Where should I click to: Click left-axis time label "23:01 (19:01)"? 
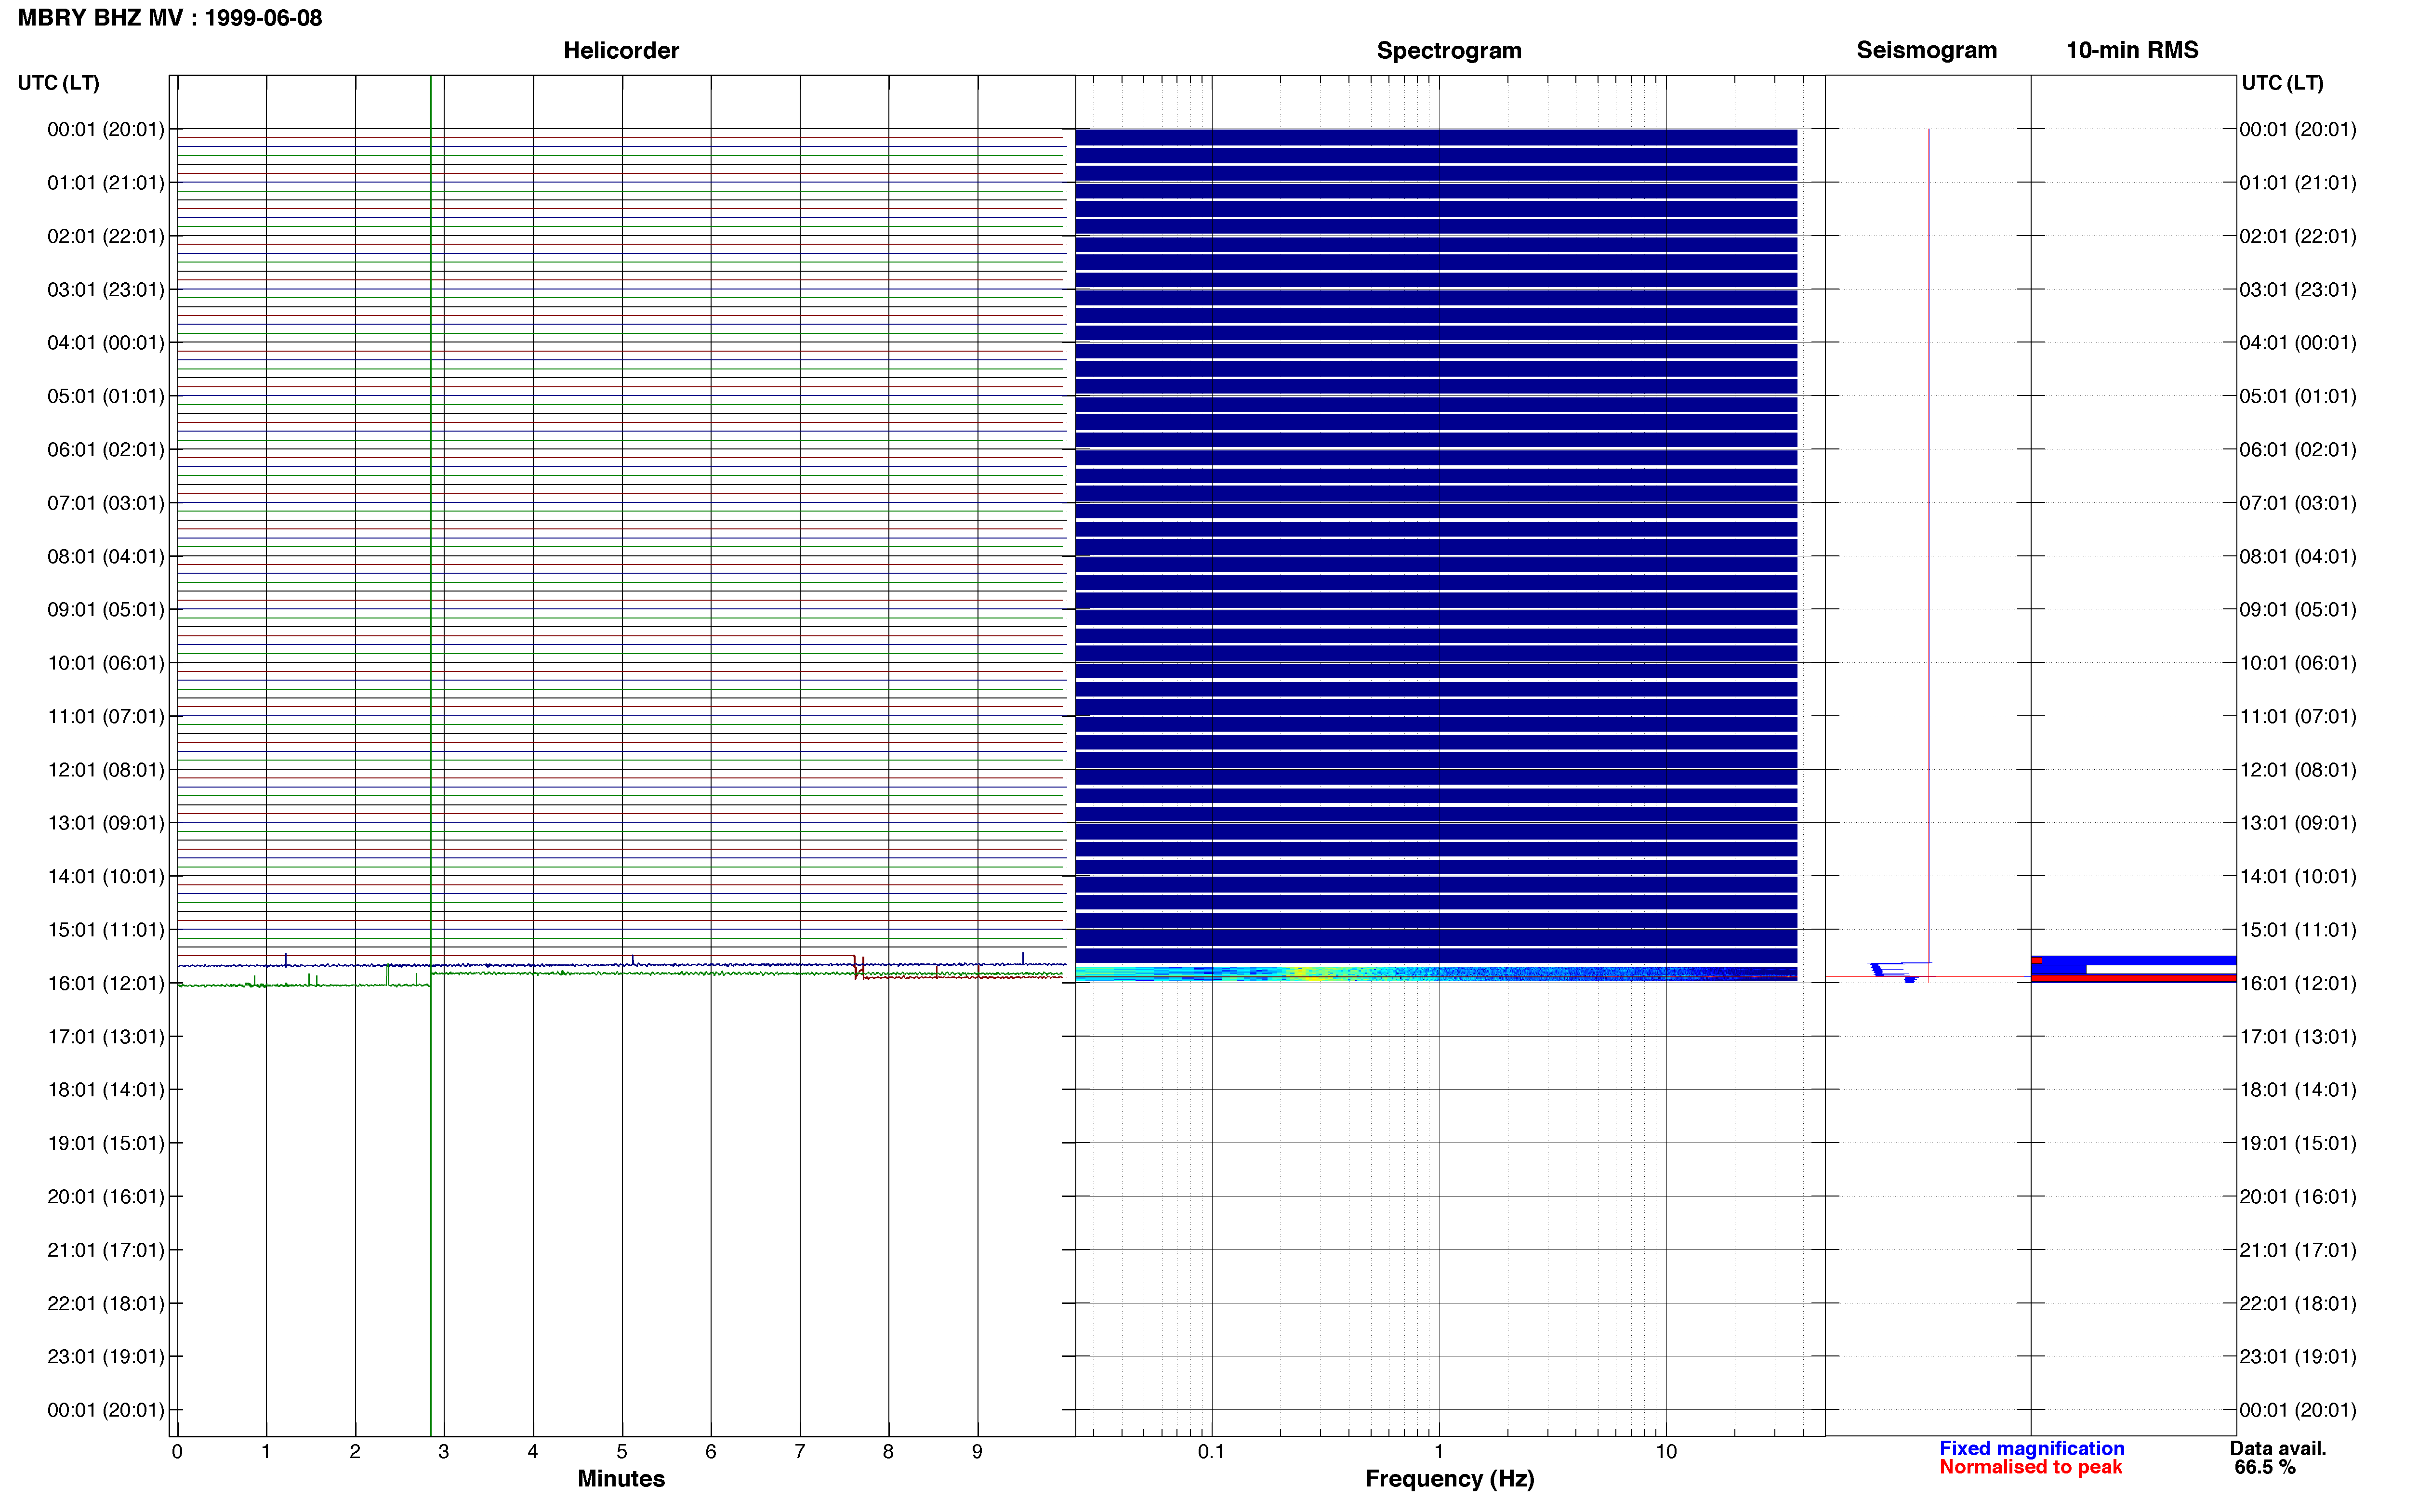pyautogui.click(x=106, y=1357)
